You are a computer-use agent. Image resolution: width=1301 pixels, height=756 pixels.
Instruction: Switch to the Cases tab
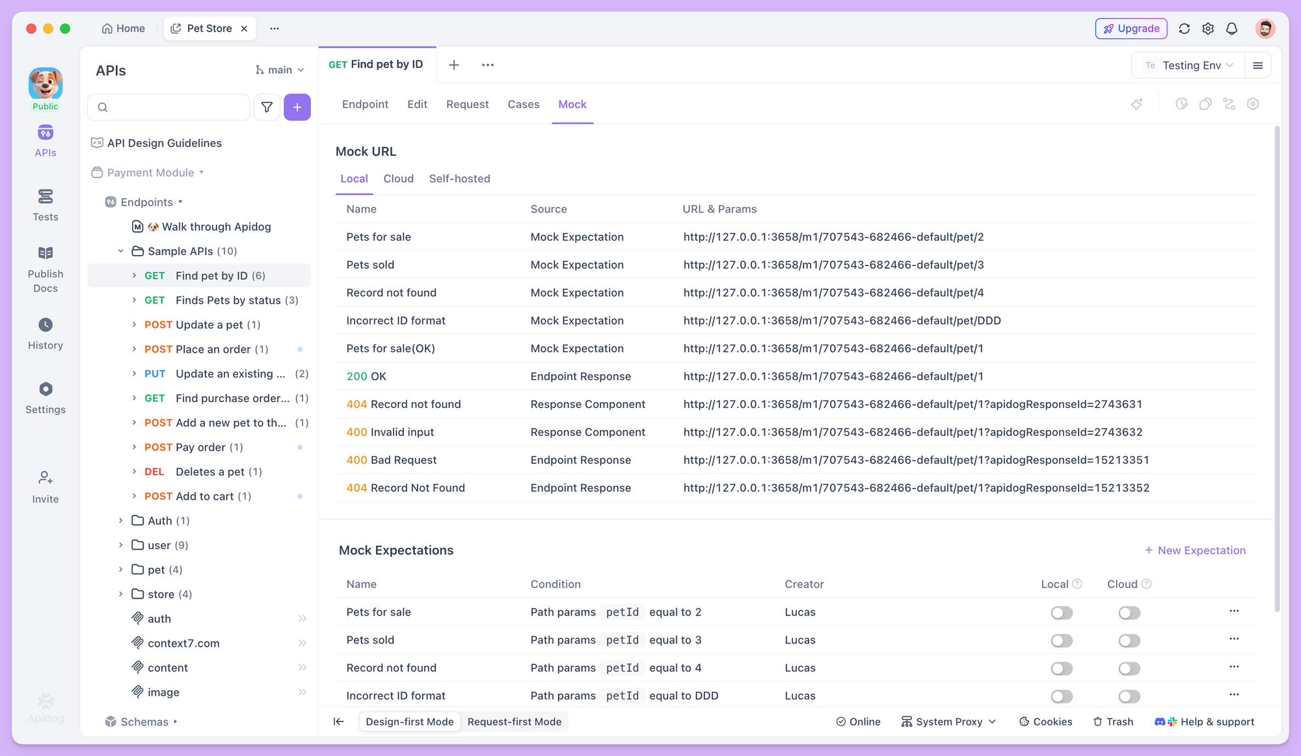[523, 104]
